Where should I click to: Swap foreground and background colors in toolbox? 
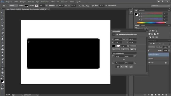click(x=3, y=78)
